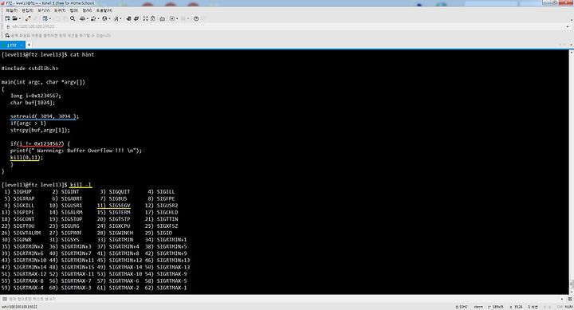
Task: Click the SSH2 status bar indicator
Action: (x=462, y=307)
